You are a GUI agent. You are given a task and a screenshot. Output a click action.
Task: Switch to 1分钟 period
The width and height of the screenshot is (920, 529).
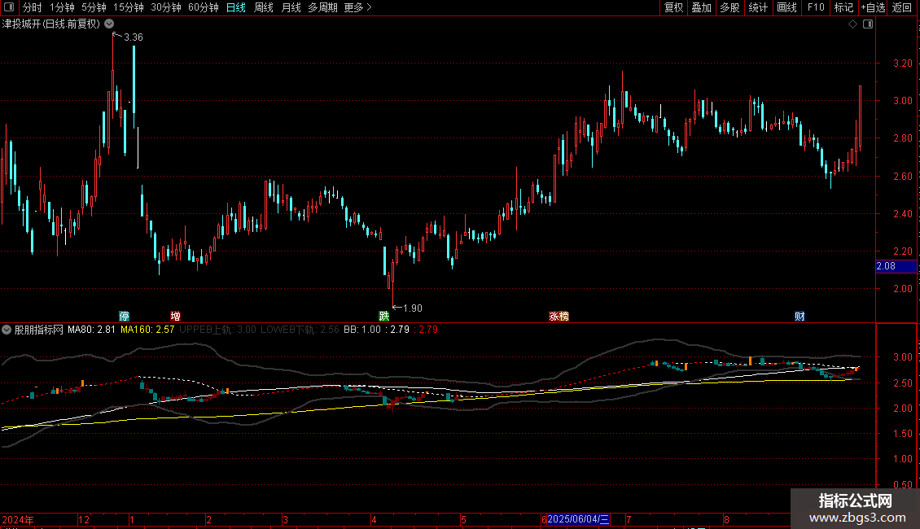(x=62, y=7)
